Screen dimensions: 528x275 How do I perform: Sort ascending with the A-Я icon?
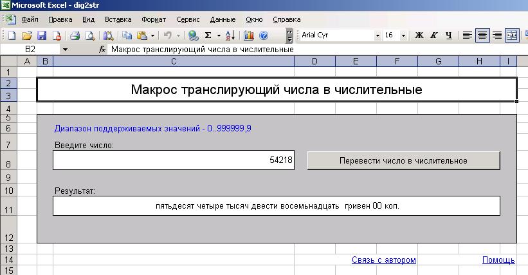point(231,35)
